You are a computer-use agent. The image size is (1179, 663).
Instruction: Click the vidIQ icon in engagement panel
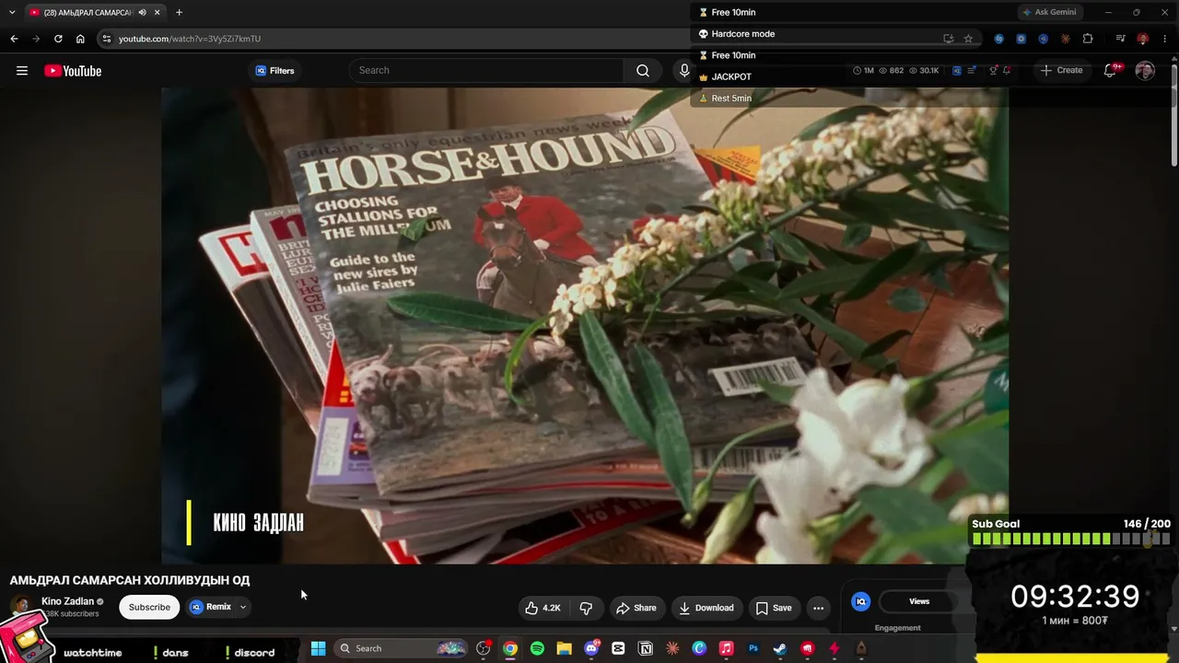[861, 601]
